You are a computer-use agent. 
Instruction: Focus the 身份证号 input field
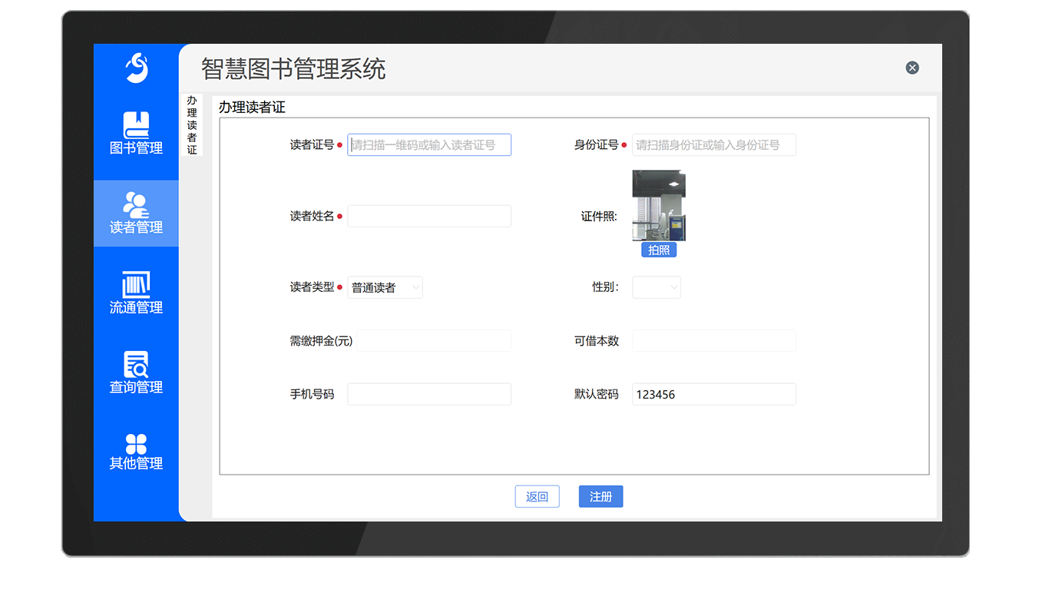click(713, 145)
